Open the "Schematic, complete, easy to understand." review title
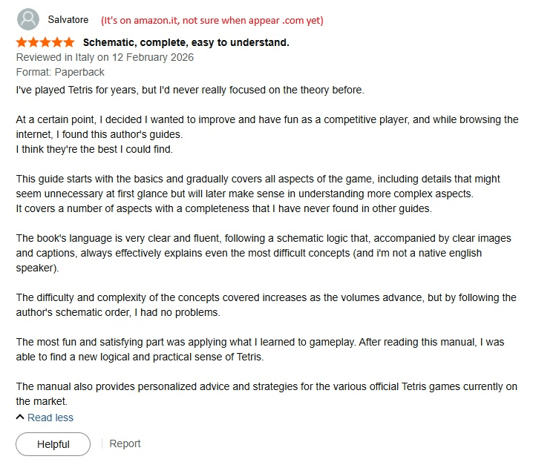The image size is (533, 462). (x=186, y=42)
